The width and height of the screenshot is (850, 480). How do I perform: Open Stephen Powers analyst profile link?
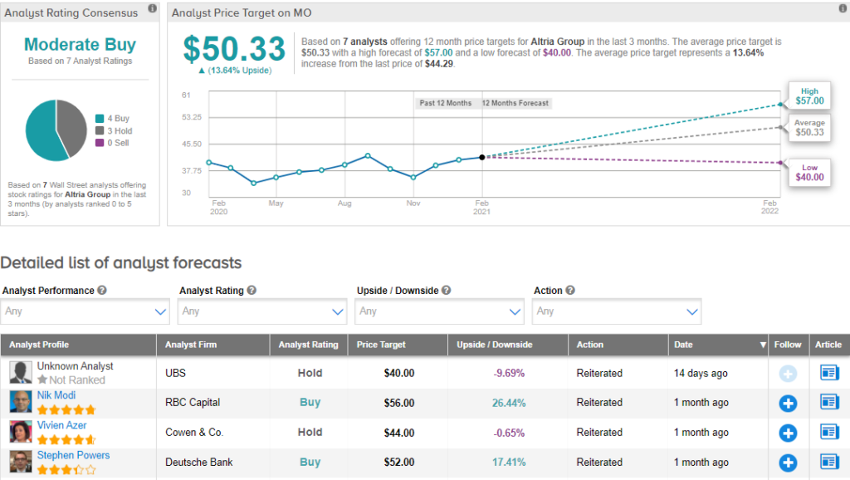[73, 455]
